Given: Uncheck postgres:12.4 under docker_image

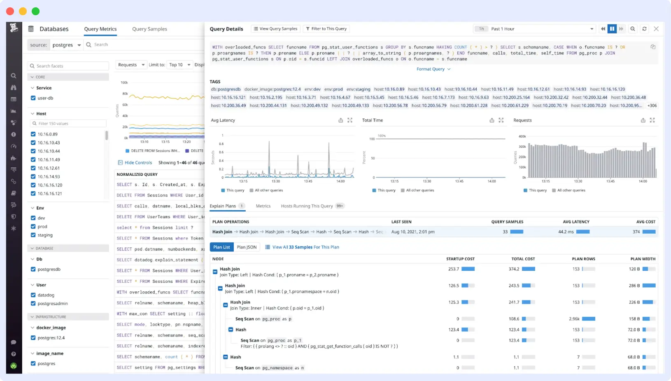Looking at the screenshot, I should pos(33,337).
